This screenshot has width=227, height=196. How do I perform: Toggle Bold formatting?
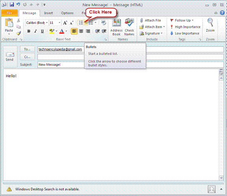pyautogui.click(x=29, y=31)
